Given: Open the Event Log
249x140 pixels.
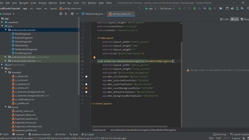Looking at the screenshot, I should click(x=219, y=135).
